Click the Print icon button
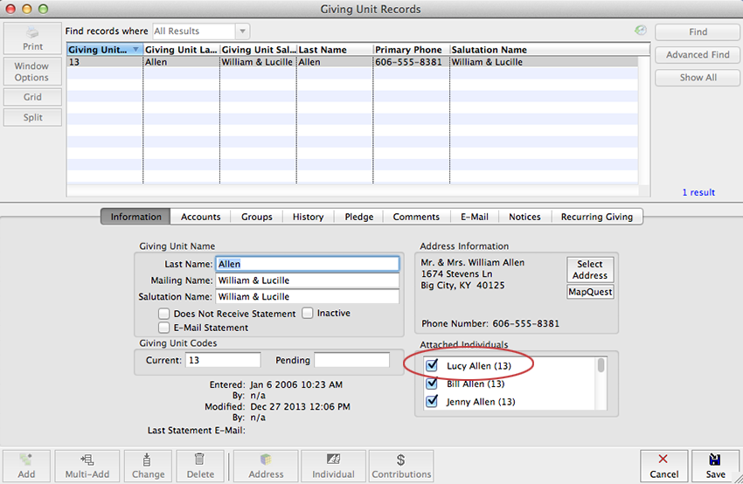 pos(32,39)
